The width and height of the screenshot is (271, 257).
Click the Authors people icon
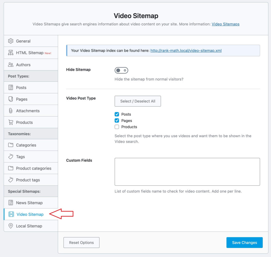coord(11,65)
